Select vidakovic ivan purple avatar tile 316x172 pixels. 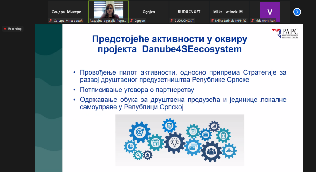coord(270,12)
